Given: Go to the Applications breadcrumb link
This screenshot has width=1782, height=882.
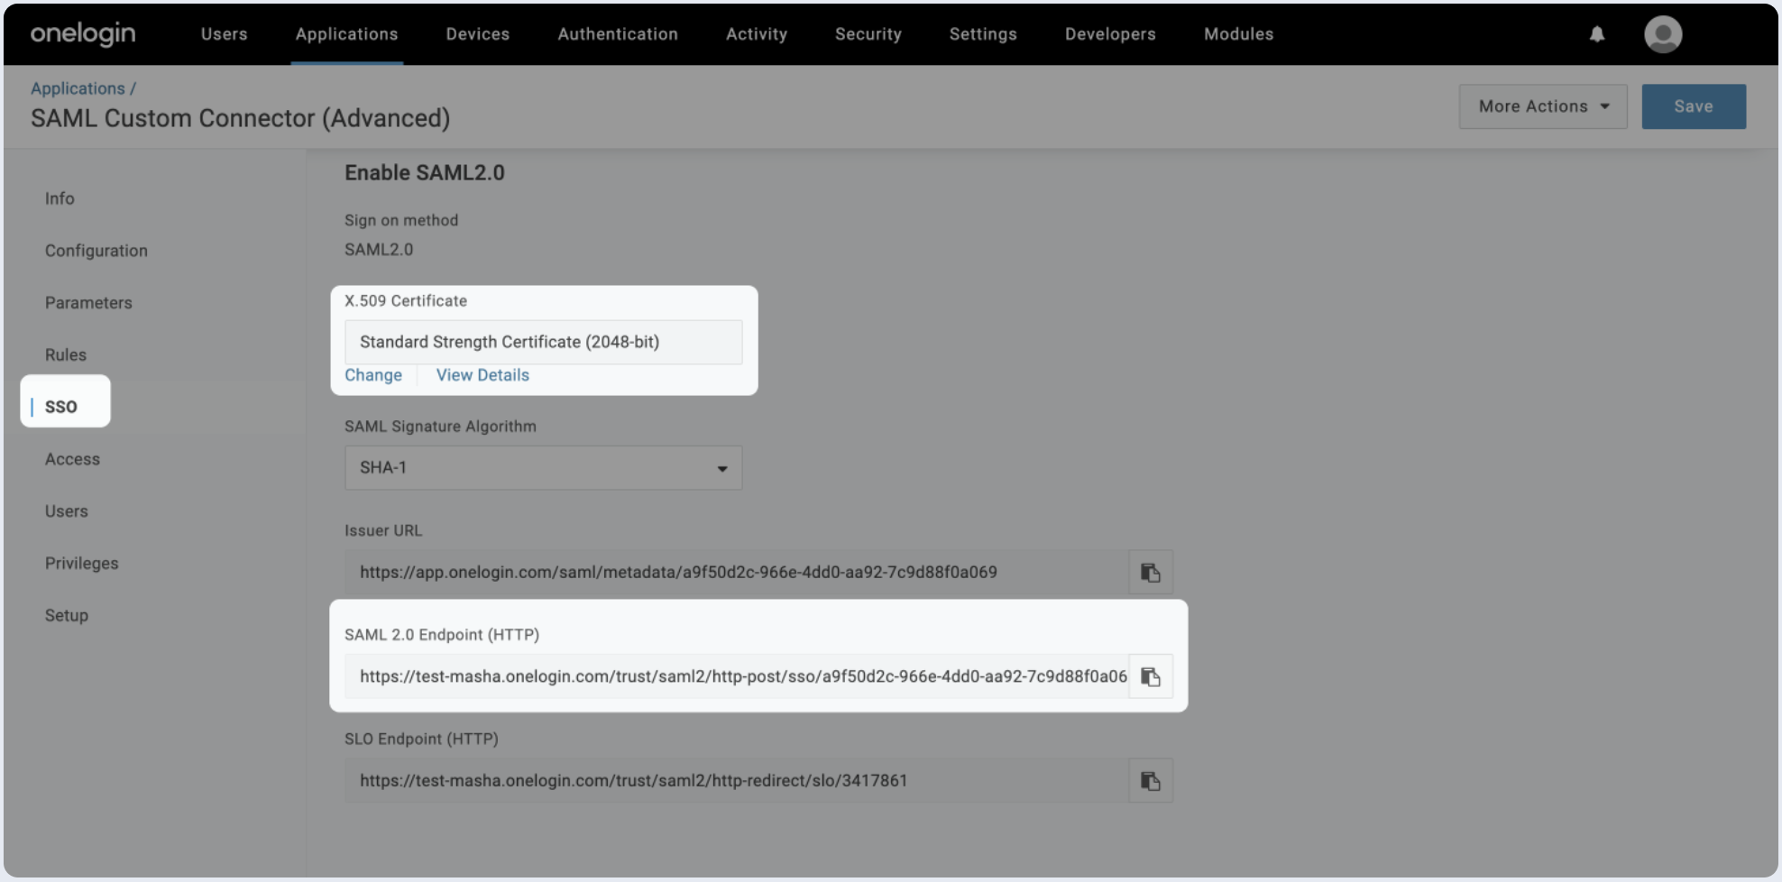Looking at the screenshot, I should 78,88.
